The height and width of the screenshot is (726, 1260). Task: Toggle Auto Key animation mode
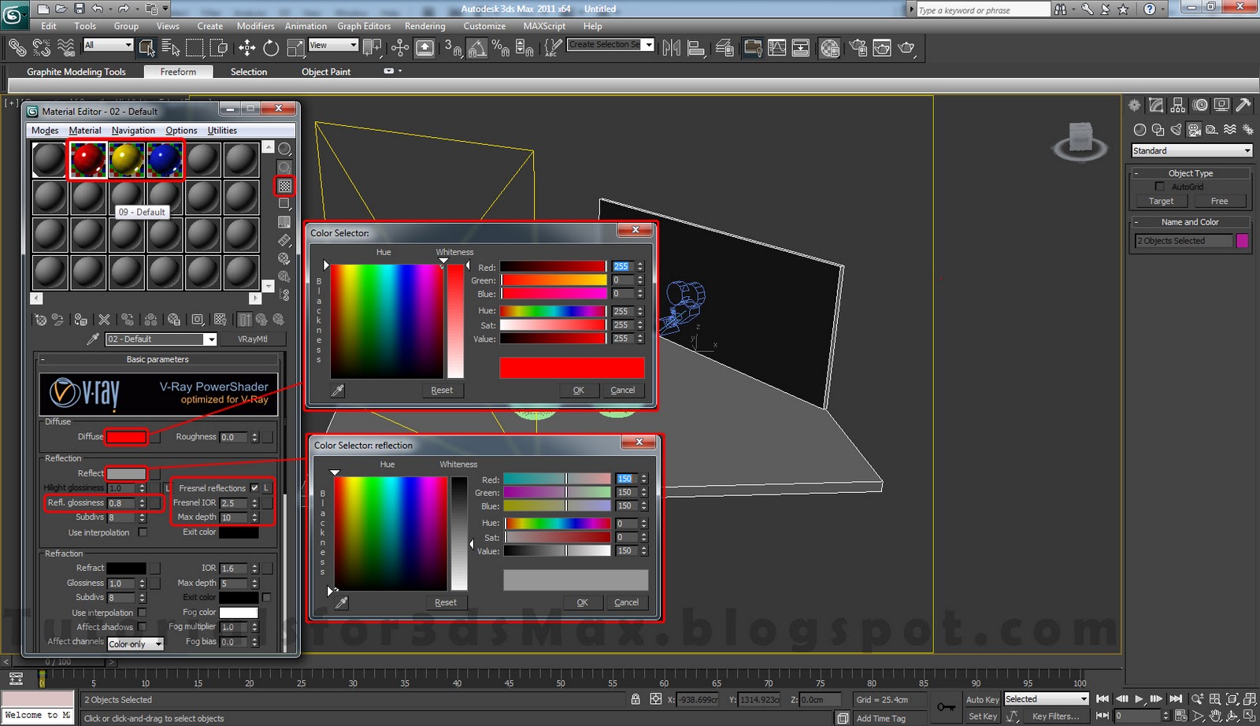tap(982, 699)
